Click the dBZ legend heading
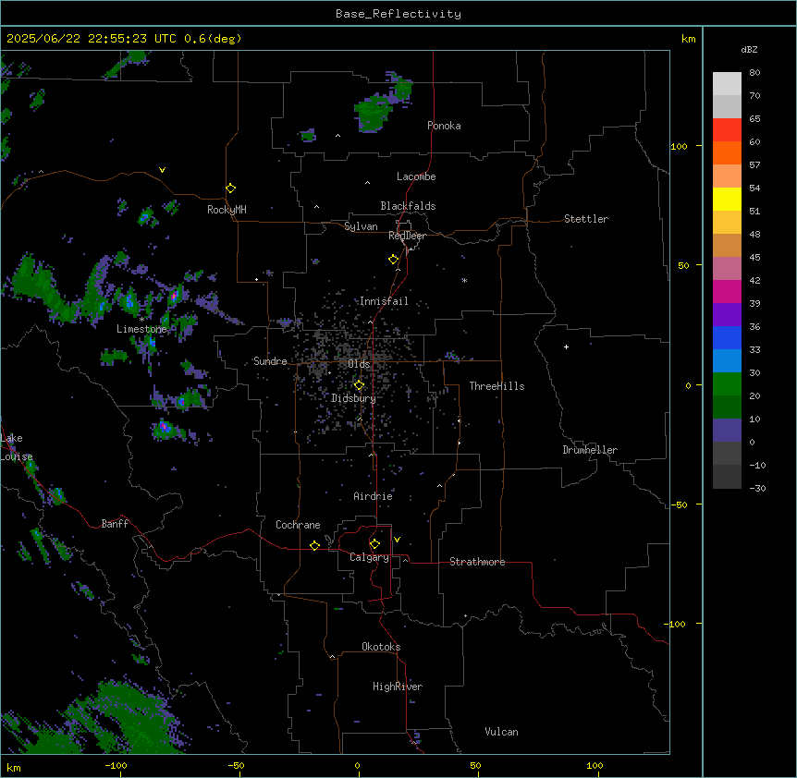Image resolution: width=797 pixels, height=778 pixels. pyautogui.click(x=749, y=50)
